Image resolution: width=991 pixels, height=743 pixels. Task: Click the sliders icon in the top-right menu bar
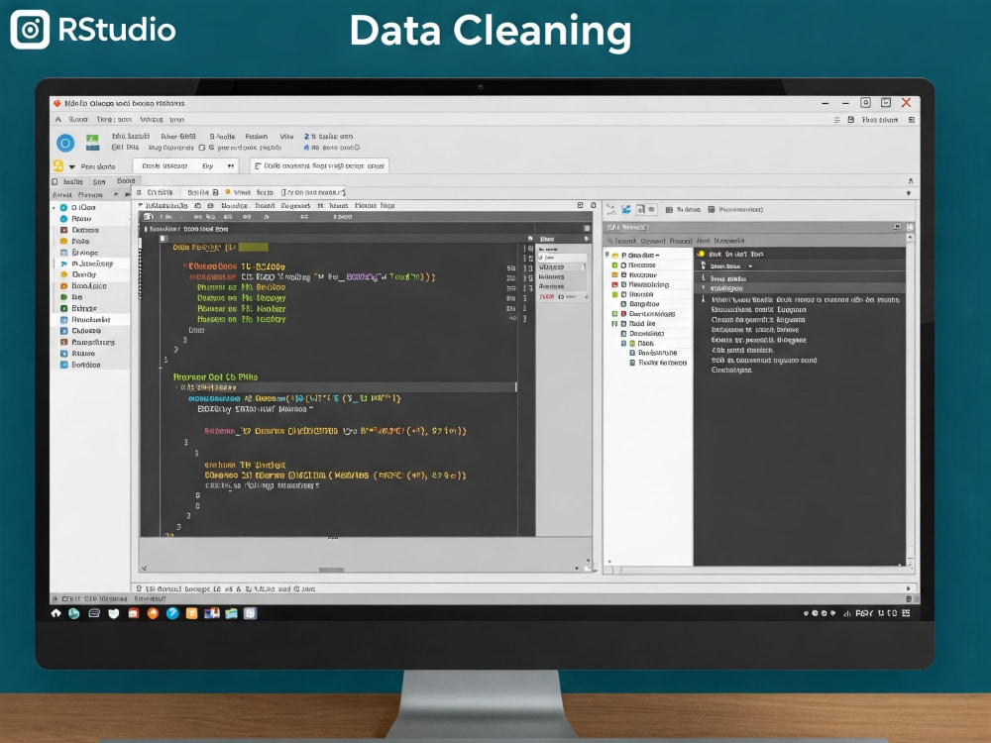[x=836, y=120]
